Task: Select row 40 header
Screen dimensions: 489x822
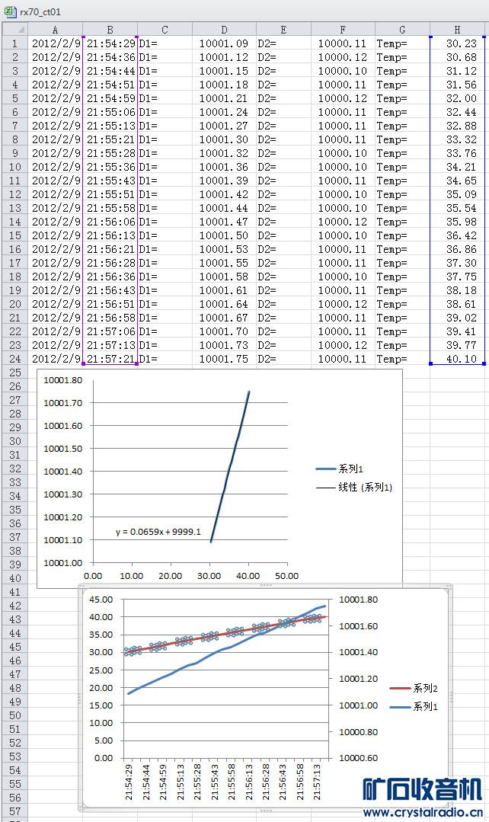Action: [x=14, y=578]
